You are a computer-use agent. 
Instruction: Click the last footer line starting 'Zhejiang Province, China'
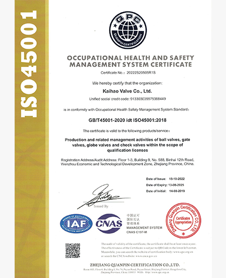(x=135, y=272)
